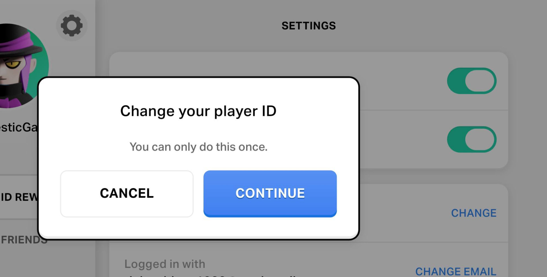Turn off the top green toggle switch
Screen dimensions: 547x277
(472, 81)
